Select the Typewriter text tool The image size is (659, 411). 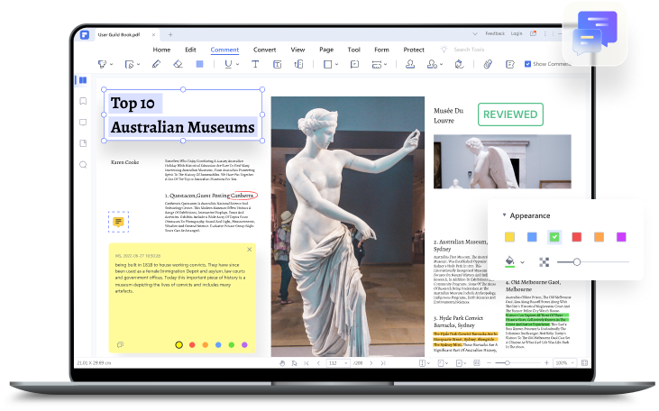(255, 64)
